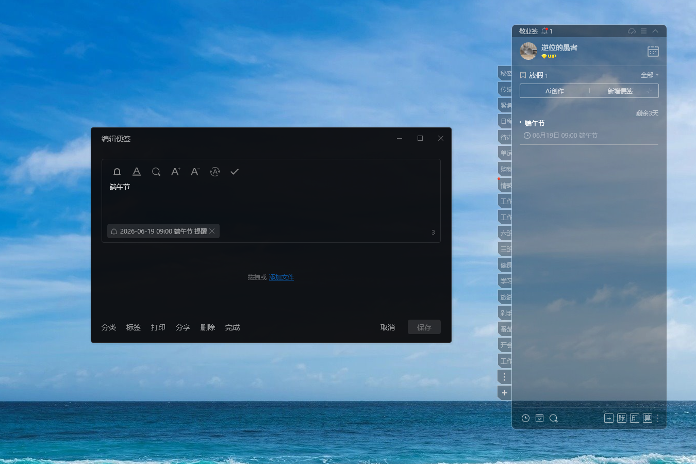Click the cloud sync icon in 敬业签 panel
The image size is (696, 464).
click(x=632, y=31)
